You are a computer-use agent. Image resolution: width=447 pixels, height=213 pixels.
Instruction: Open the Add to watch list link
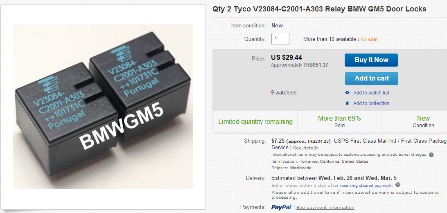pyautogui.click(x=371, y=93)
